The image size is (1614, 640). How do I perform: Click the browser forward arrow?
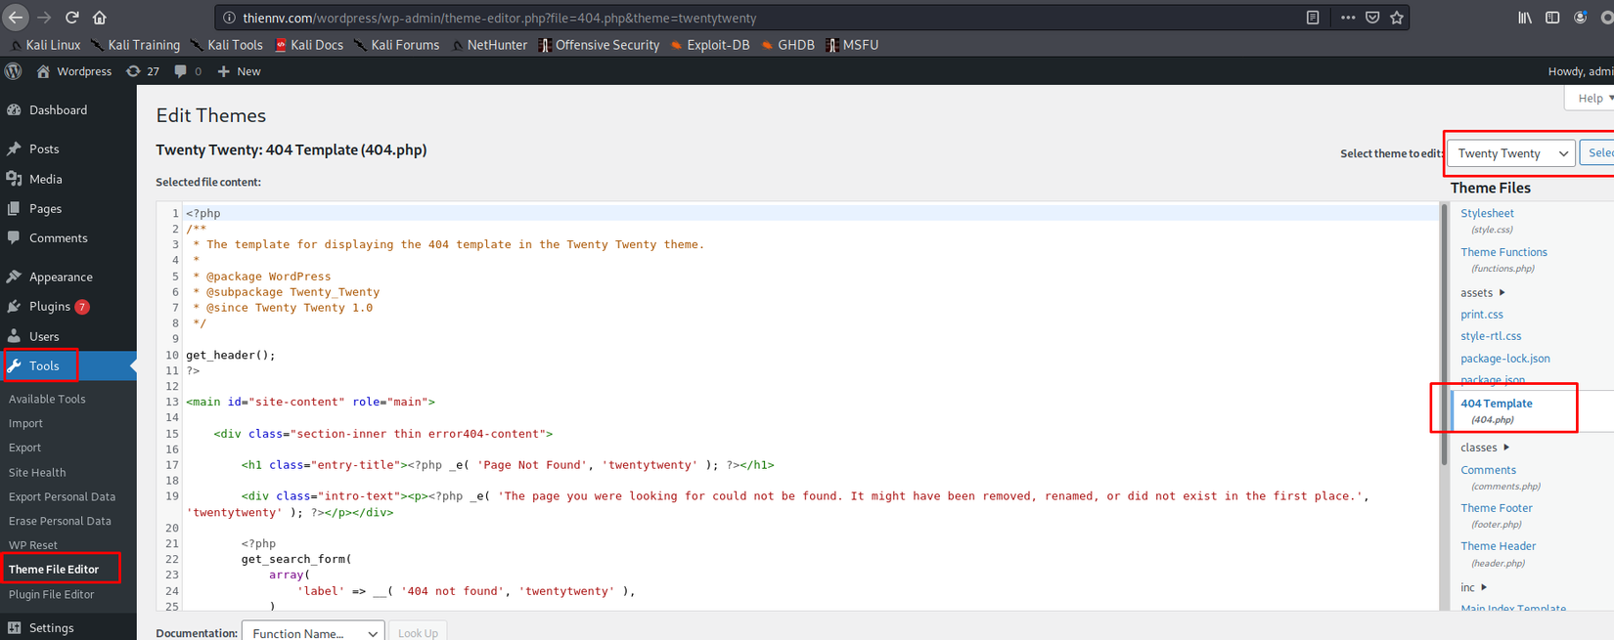(44, 18)
